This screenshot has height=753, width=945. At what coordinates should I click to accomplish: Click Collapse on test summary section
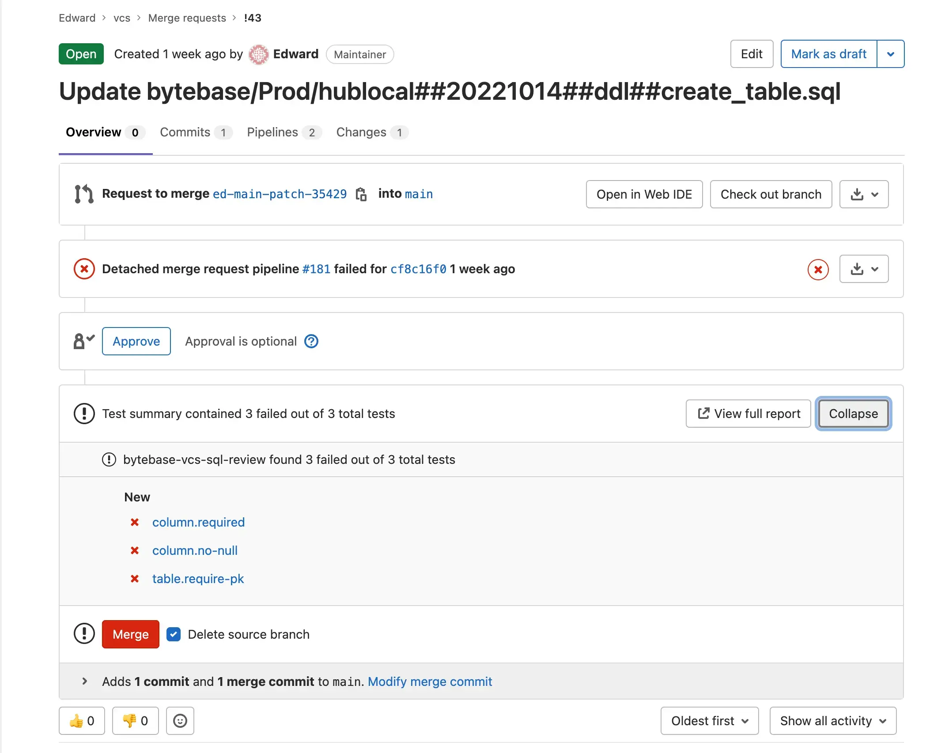853,414
